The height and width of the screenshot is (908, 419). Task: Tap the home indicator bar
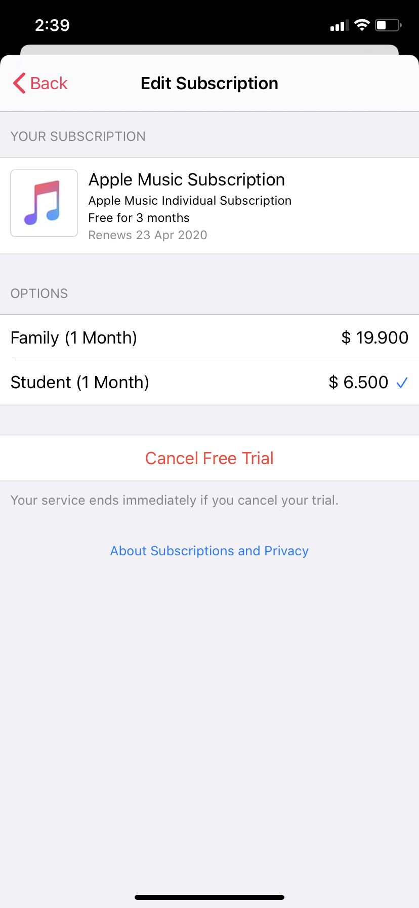coord(209,897)
